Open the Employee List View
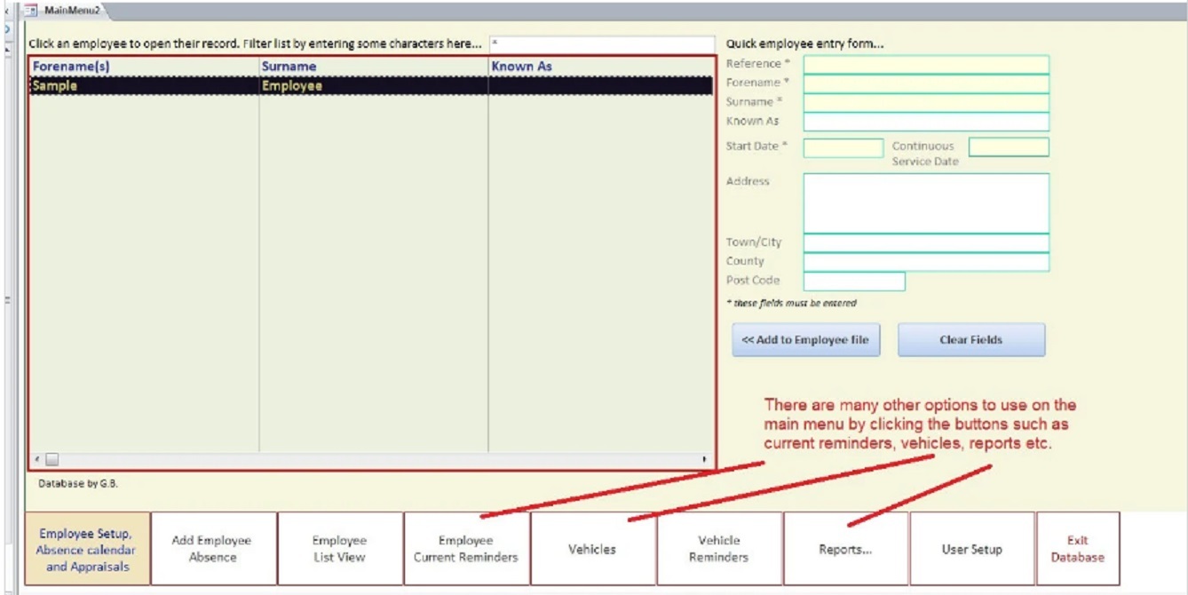The image size is (1188, 595). pos(341,549)
